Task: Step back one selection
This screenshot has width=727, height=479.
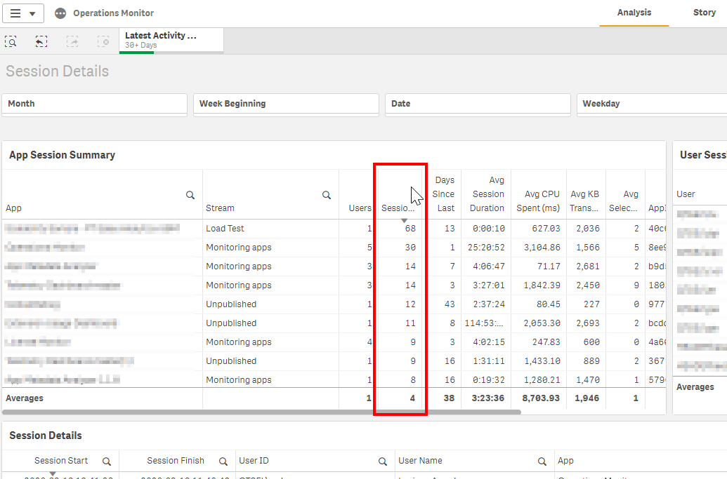Action: (41, 41)
